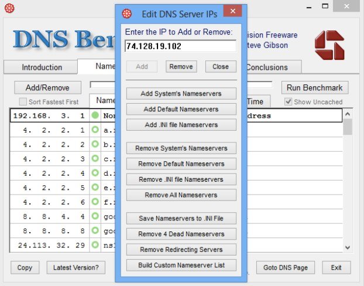The image size is (364, 286).
Task: Click the Latest Version? button
Action: point(76,268)
